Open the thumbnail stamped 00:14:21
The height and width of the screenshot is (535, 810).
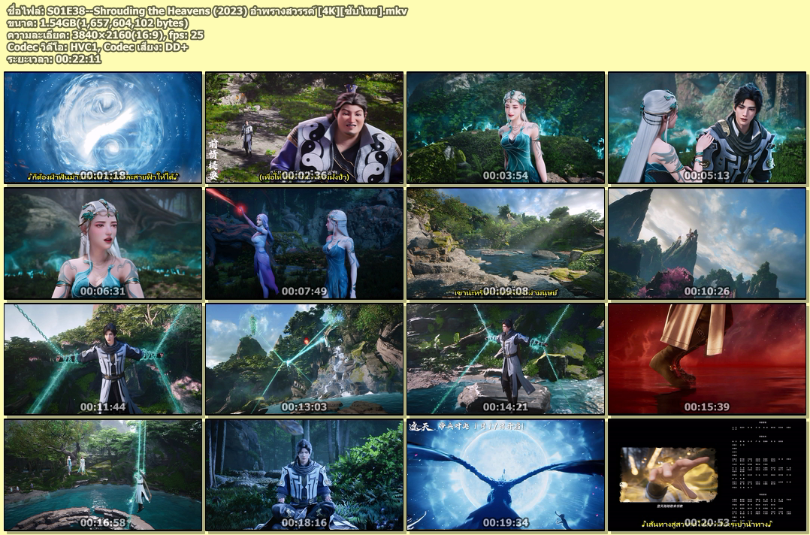coord(506,359)
